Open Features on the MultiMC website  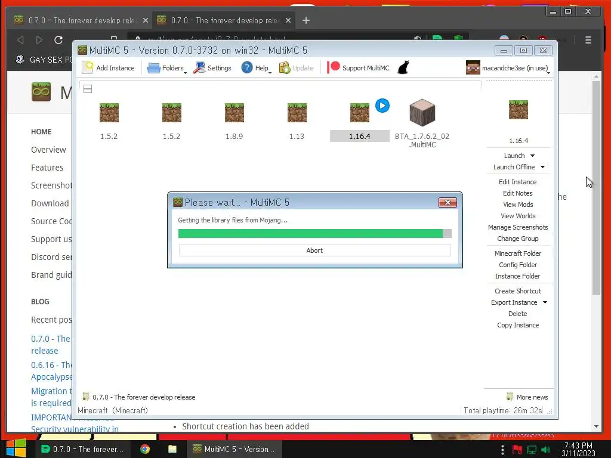[47, 168]
